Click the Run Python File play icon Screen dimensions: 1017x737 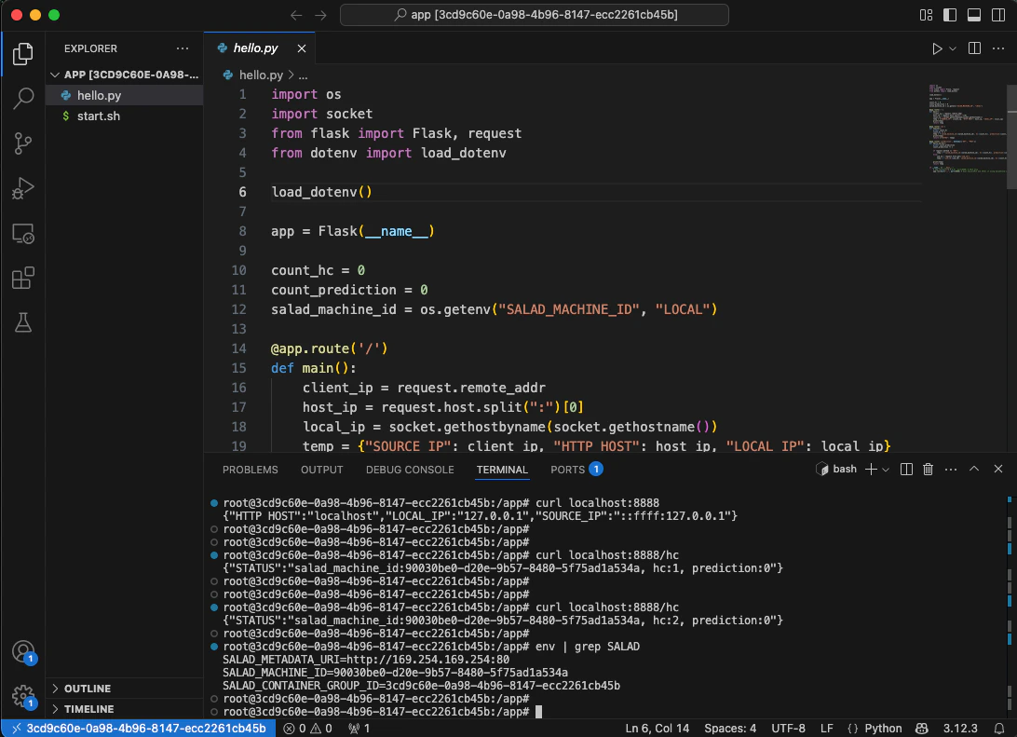click(x=937, y=48)
